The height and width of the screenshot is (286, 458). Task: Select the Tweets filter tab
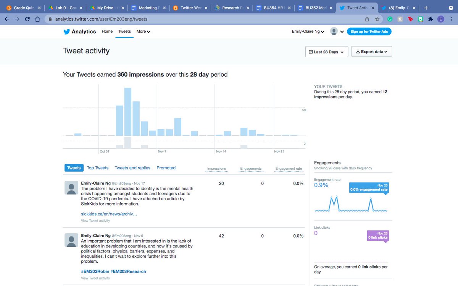tap(74, 168)
